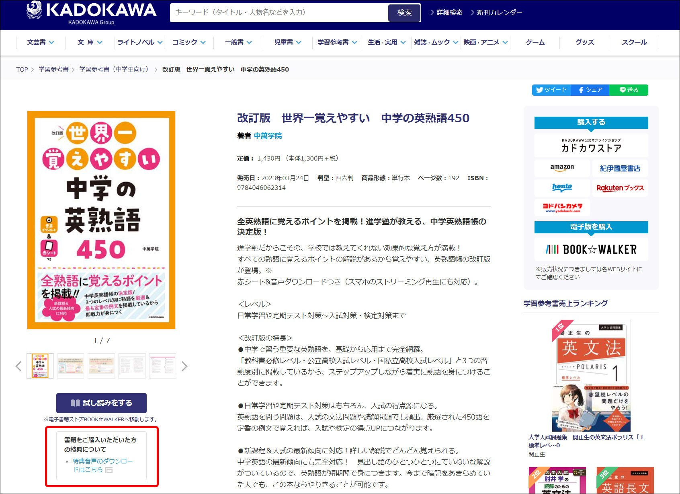The height and width of the screenshot is (494, 680).
Task: Click rank 1 英文法 POLARIS book cover
Action: click(591, 376)
